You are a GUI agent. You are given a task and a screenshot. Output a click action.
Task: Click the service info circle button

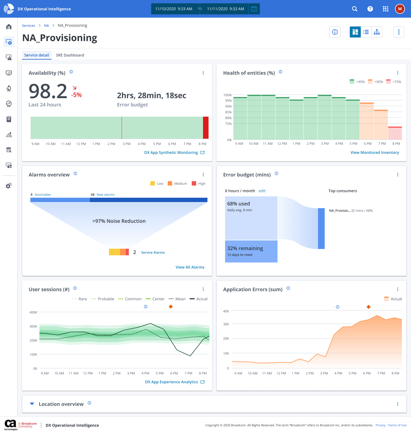(335, 32)
